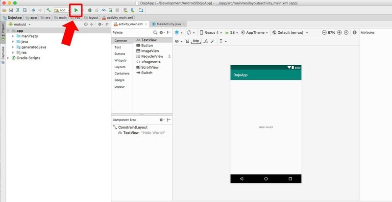Image resolution: width=392 pixels, height=202 pixels.
Task: Open the API 28 version dropdown
Action: [231, 32]
